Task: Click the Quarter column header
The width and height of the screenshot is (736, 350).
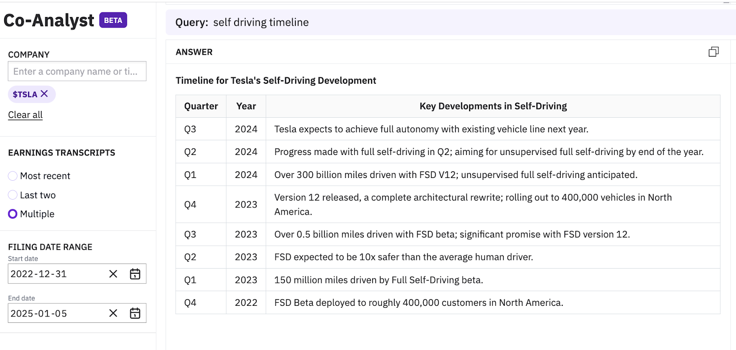Action: point(201,106)
